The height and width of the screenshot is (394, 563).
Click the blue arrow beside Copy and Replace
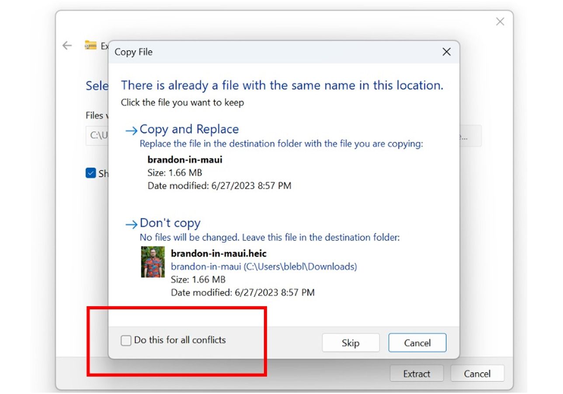point(131,130)
